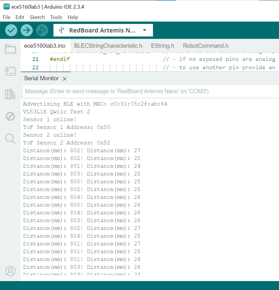The height and width of the screenshot is (290, 279).
Task: Click the 'Sensor 1 online!' output line
Action: [x=50, y=119]
